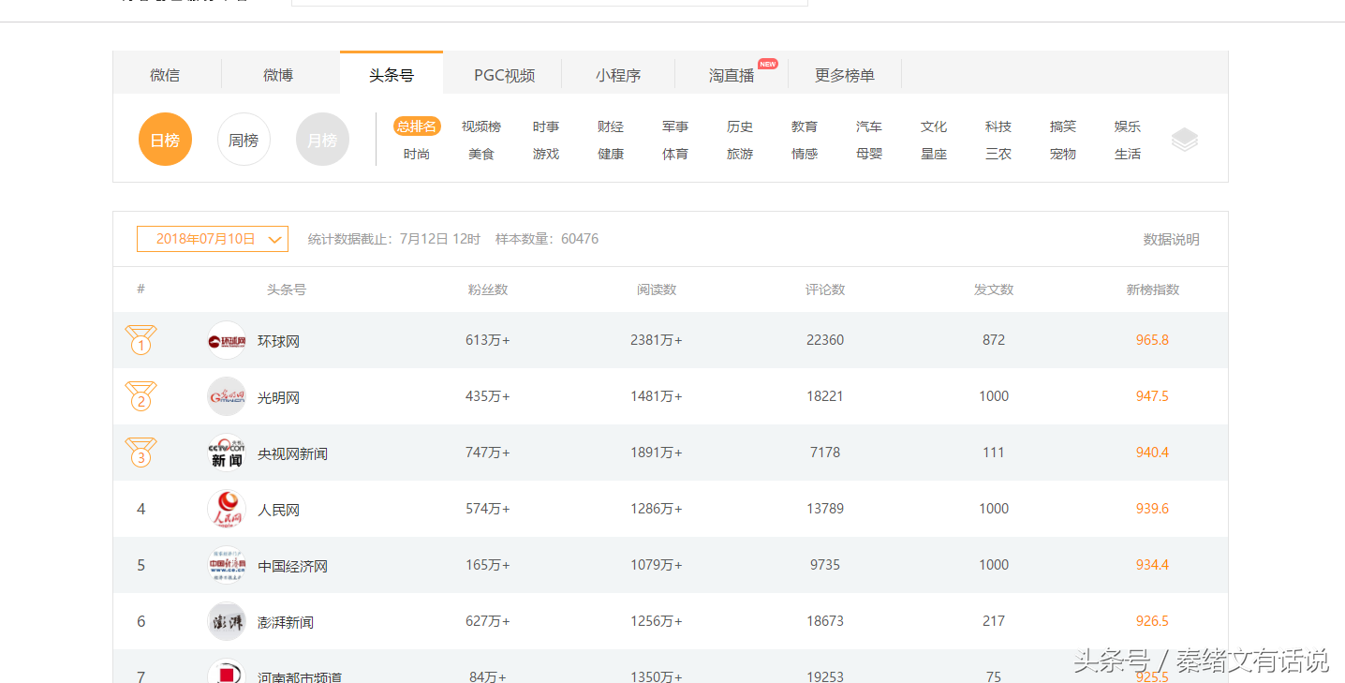Filter by 搞笑 category
The height and width of the screenshot is (683, 1345).
1063,126
